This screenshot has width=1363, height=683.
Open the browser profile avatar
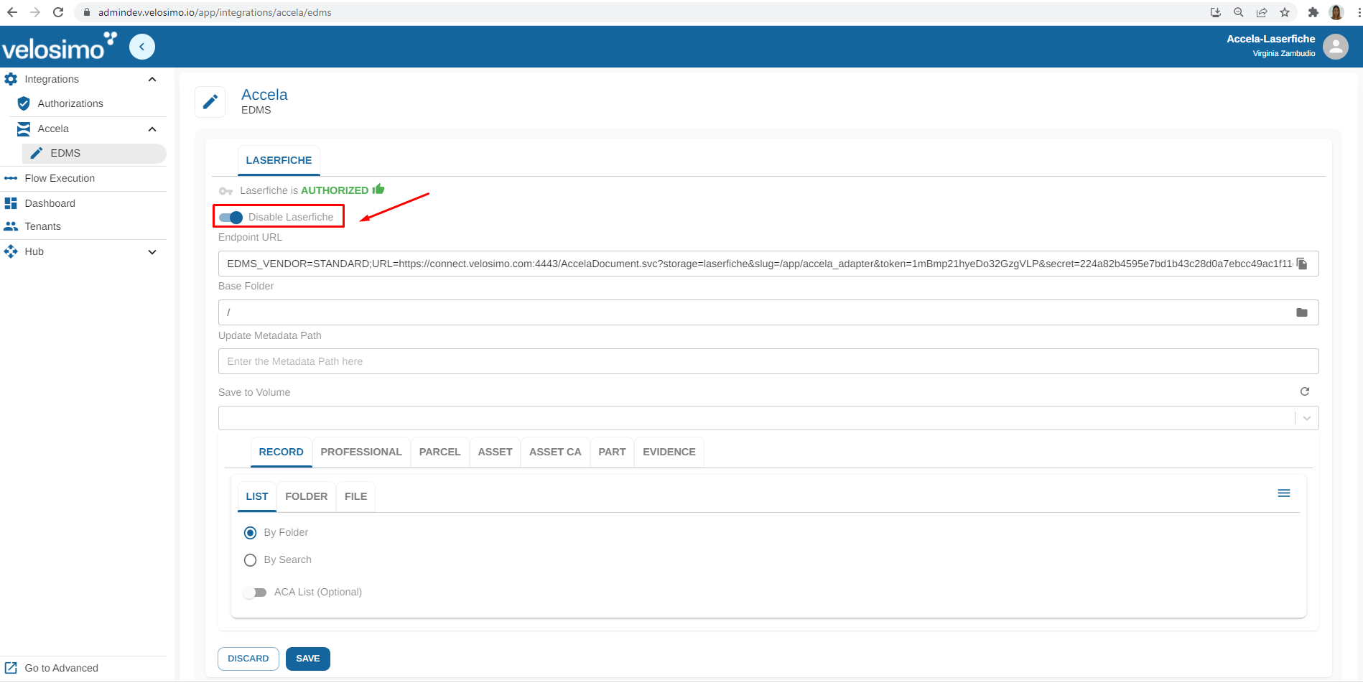[x=1336, y=12]
